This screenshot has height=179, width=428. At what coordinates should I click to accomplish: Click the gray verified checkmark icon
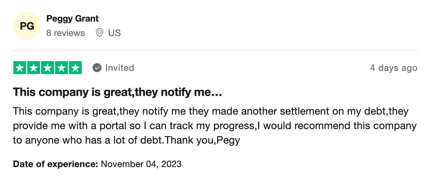(x=97, y=68)
